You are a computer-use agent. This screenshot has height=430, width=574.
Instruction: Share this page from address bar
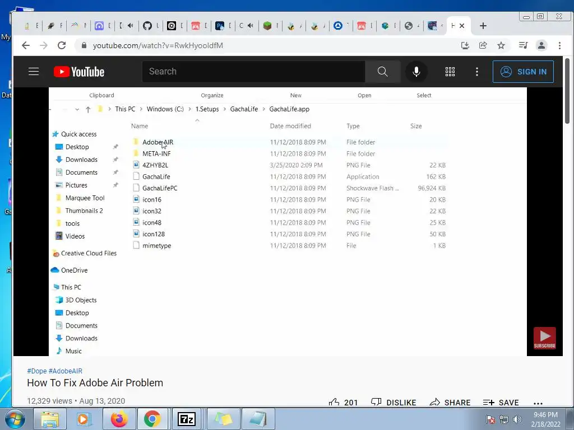tap(483, 45)
